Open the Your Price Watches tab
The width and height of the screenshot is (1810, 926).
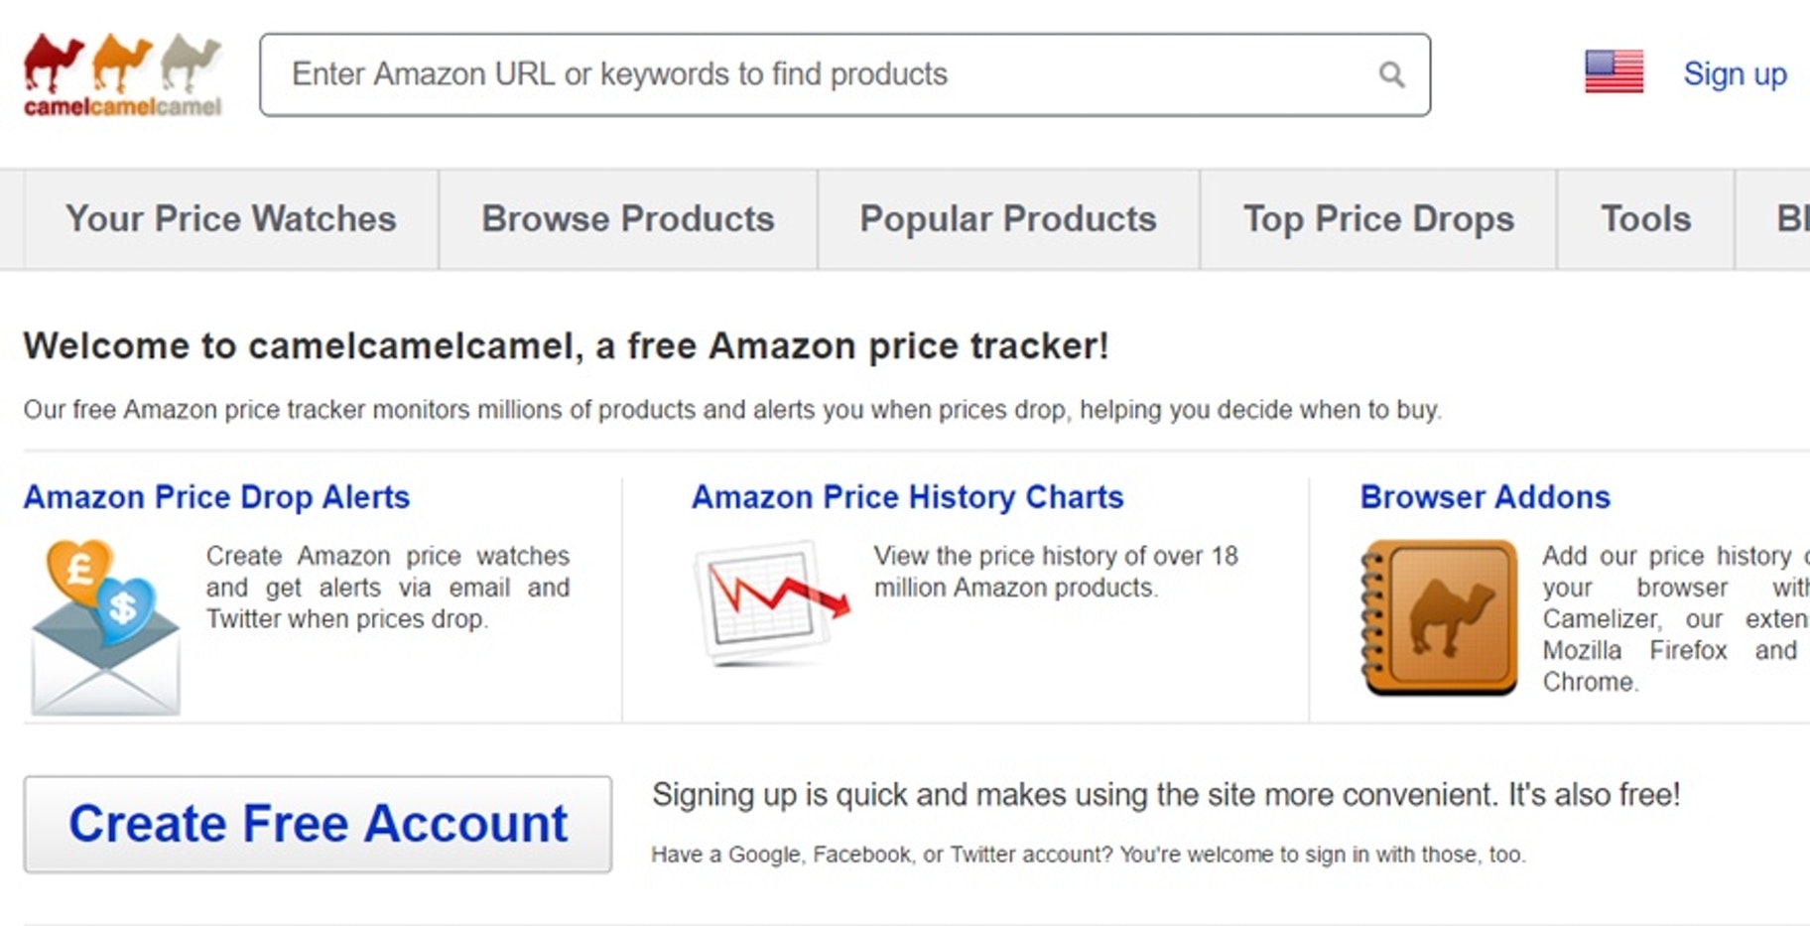tap(230, 219)
